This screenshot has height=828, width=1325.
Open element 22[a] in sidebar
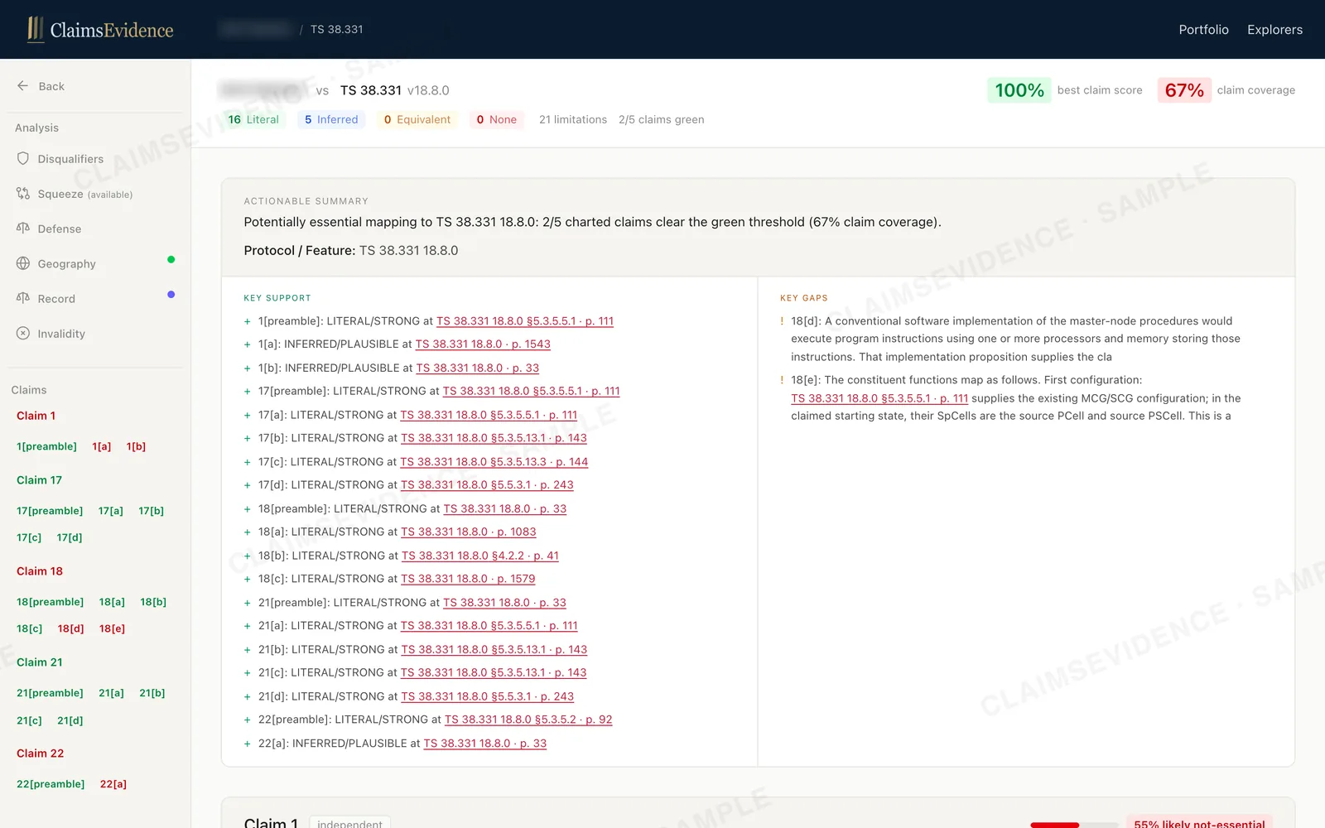click(113, 784)
